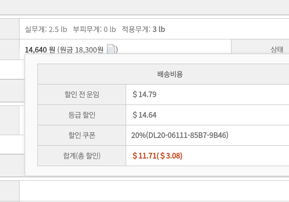
Task: Click the document icon beside 원금 18,300원
Action: [111, 49]
